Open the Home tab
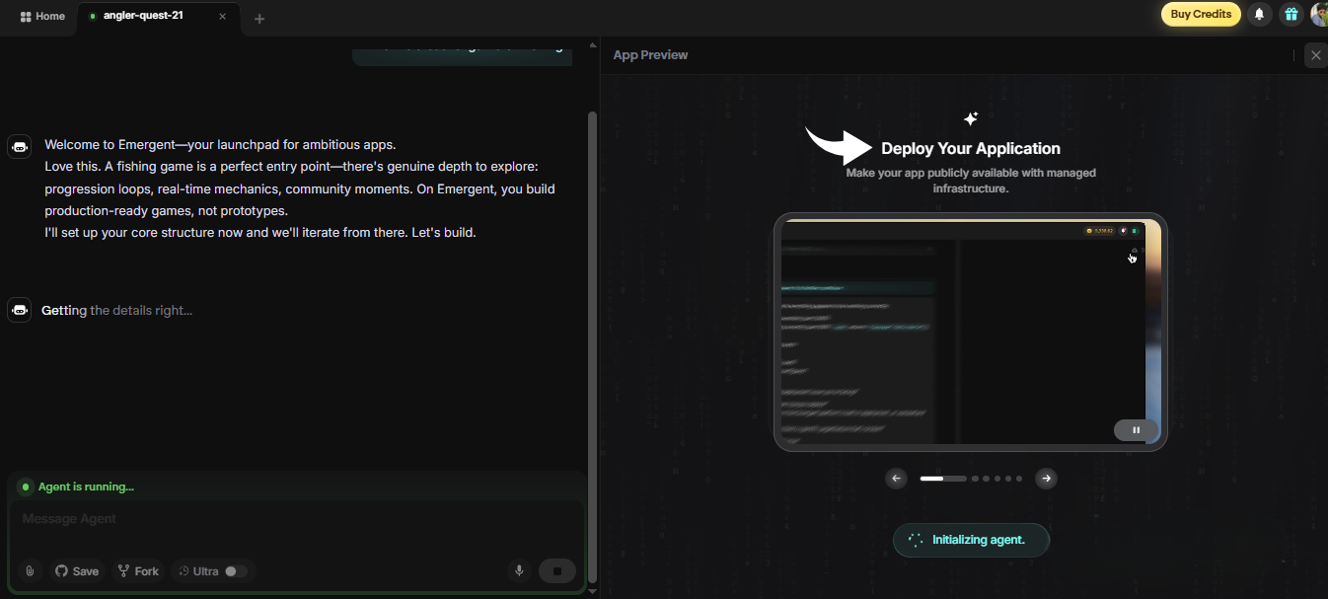The image size is (1328, 599). pos(42,16)
